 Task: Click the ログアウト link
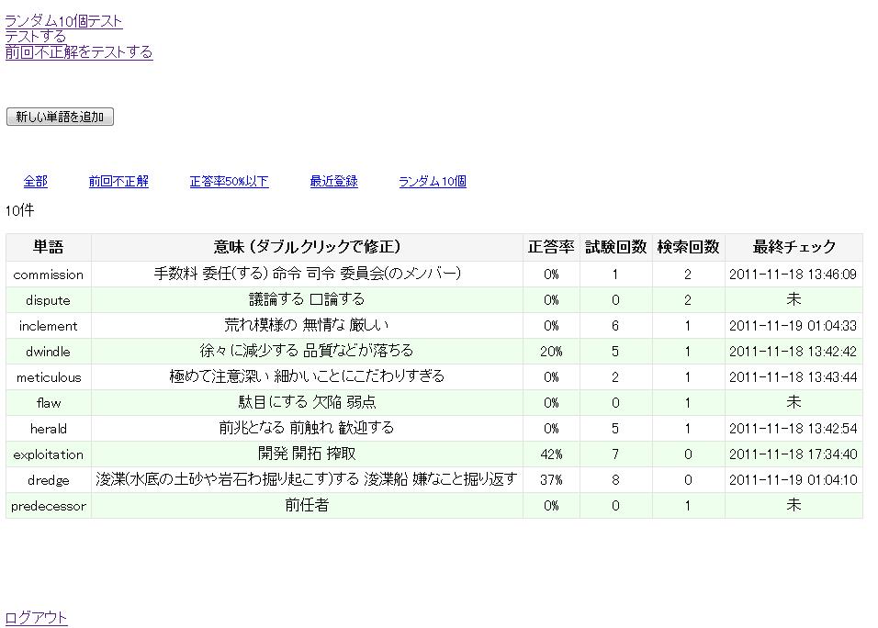tap(37, 618)
